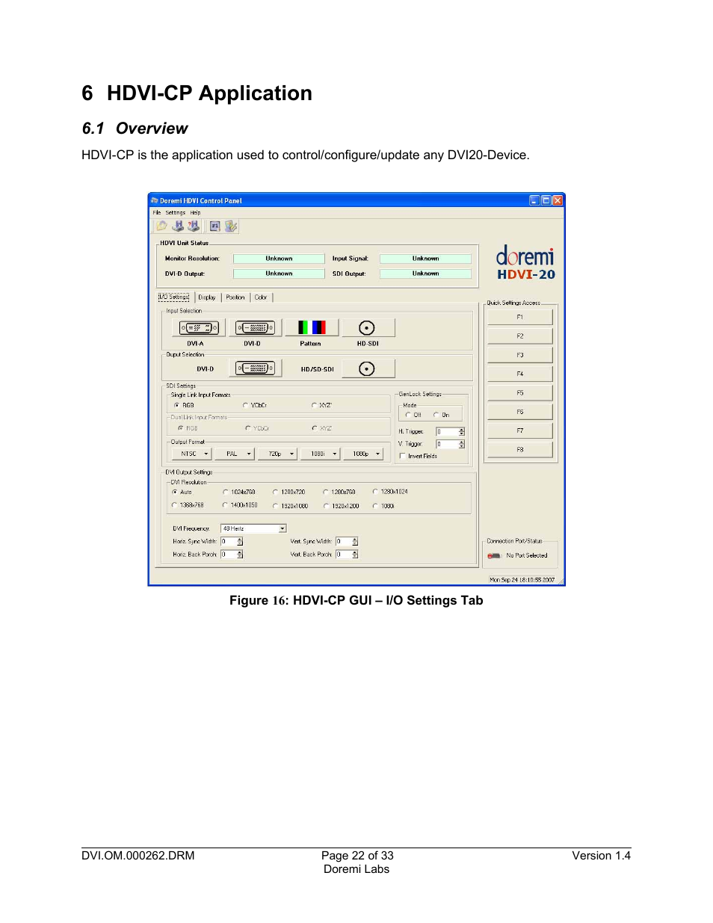Select the DVI-A input connector icon
This screenshot has height=923, width=713.
click(199, 328)
